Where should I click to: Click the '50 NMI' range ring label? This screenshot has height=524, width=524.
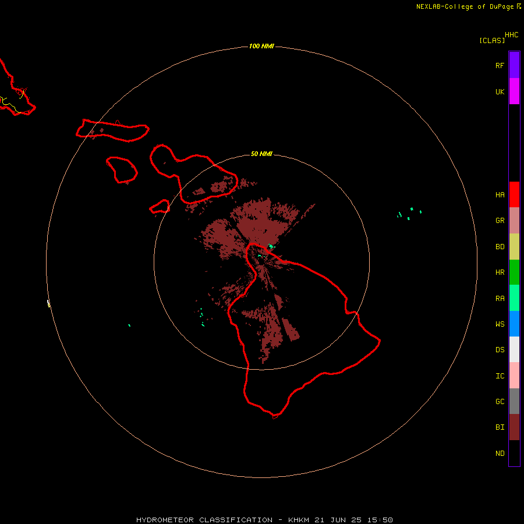point(261,154)
